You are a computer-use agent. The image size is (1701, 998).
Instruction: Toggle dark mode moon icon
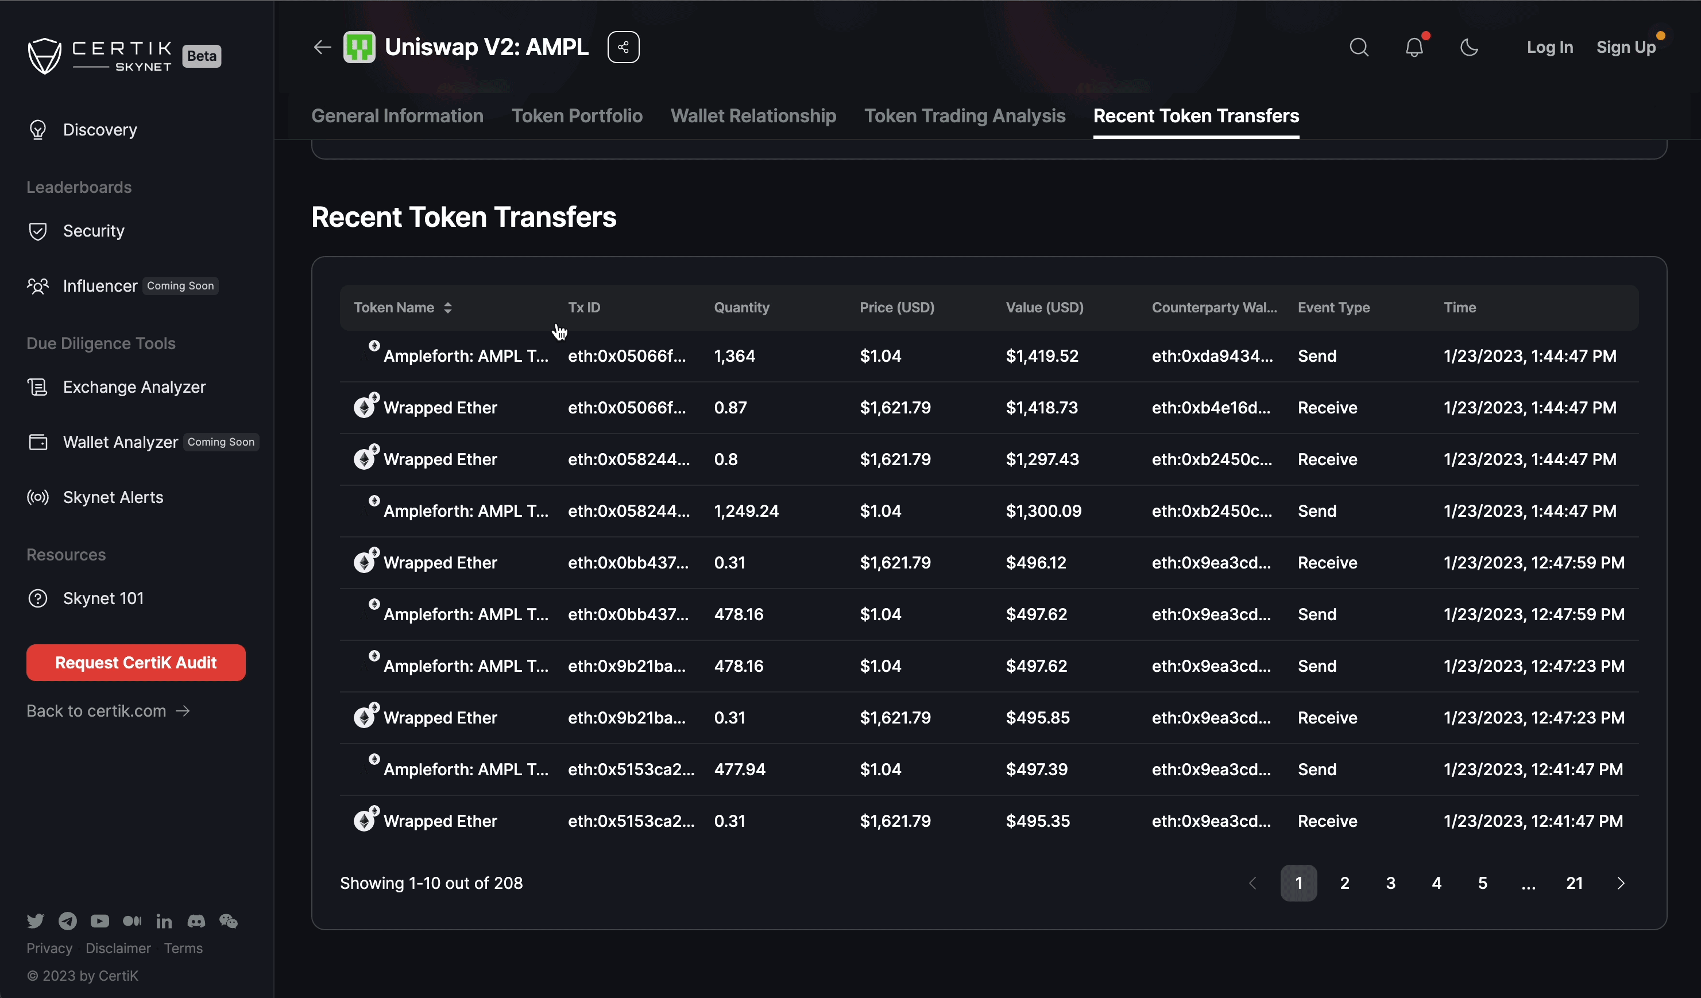click(1469, 47)
